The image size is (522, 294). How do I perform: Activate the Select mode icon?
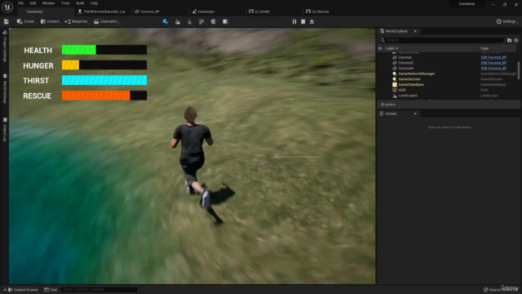[166, 22]
